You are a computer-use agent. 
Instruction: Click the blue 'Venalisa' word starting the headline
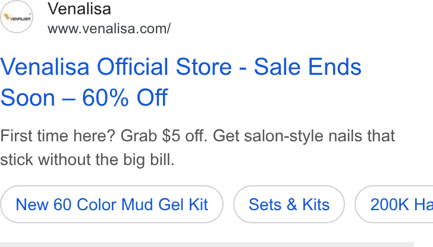[x=45, y=66]
